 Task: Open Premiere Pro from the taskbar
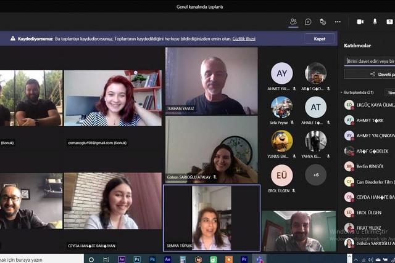tap(244, 259)
